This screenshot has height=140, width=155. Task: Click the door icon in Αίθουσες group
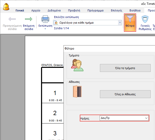[77, 91]
